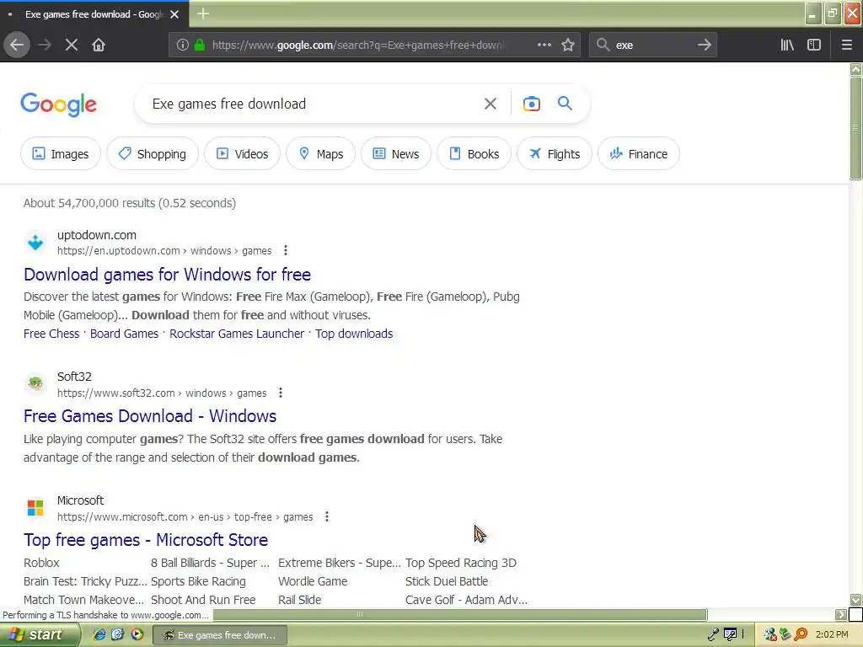Click the uptodown site favicon
The image size is (863, 647).
coord(35,242)
